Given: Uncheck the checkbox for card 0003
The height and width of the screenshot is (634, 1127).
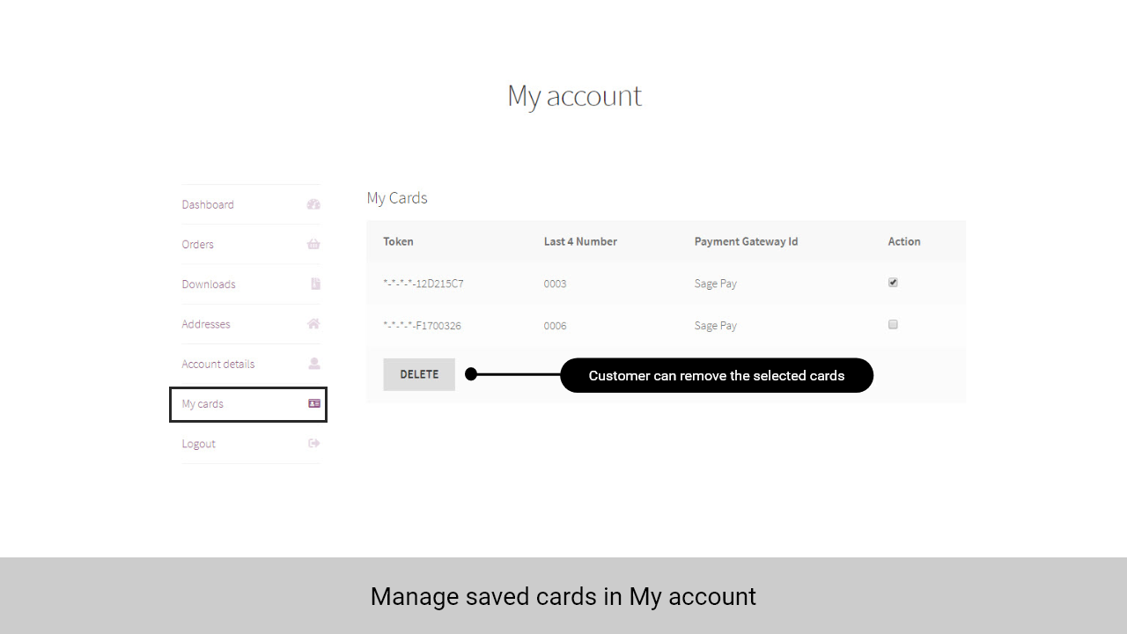Looking at the screenshot, I should pyautogui.click(x=893, y=283).
